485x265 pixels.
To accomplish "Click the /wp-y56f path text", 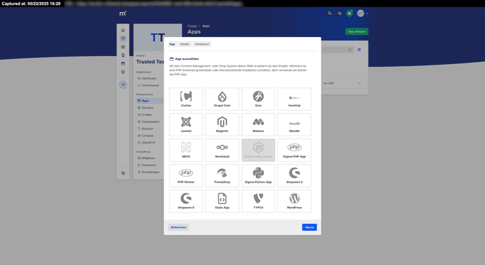I will pyautogui.click(x=328, y=83).
